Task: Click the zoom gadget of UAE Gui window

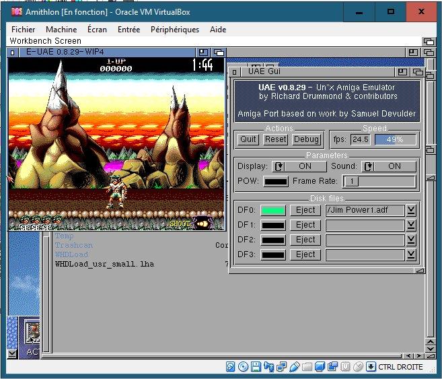Action: (402, 72)
